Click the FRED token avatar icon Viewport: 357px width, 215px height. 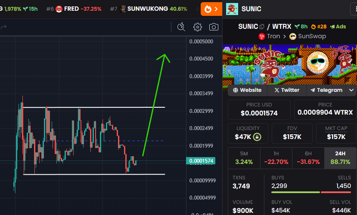(59, 9)
